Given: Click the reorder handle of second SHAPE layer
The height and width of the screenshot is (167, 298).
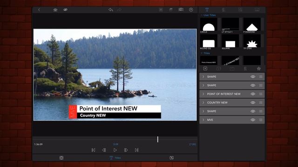Looking at the screenshot, I should coord(261,85).
